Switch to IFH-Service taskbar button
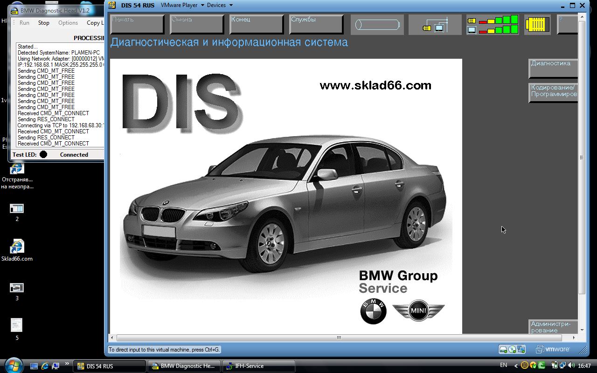This screenshot has height=373, width=597. (258, 366)
